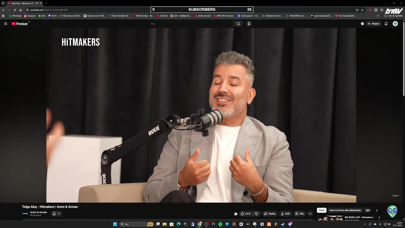Open the account avatar menu
The height and width of the screenshot is (228, 405).
[x=395, y=24]
